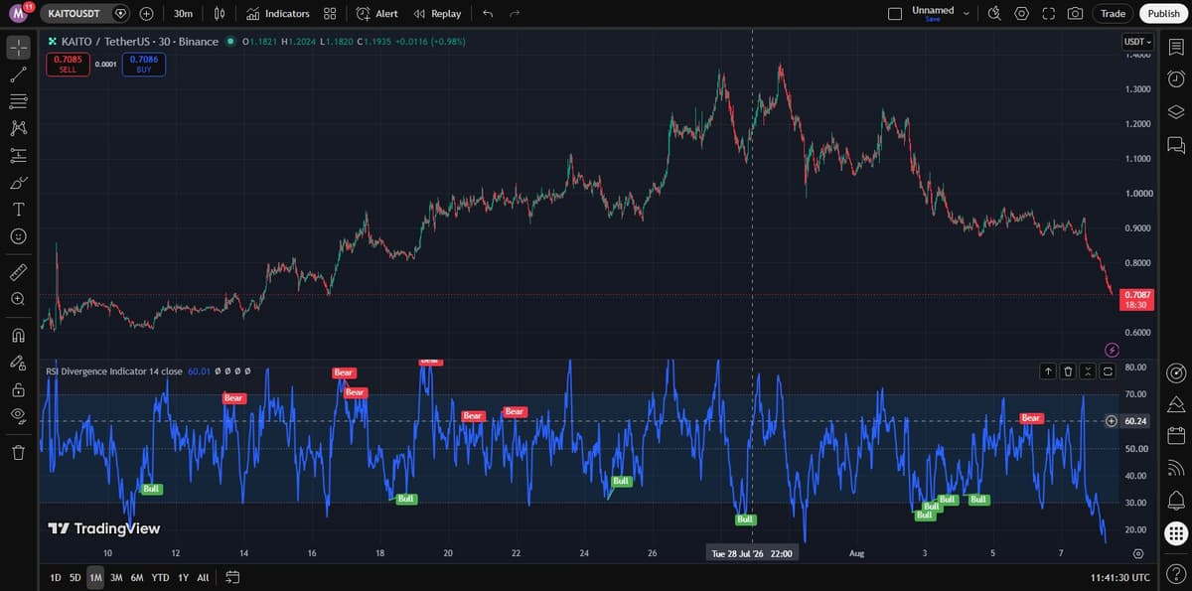Image resolution: width=1192 pixels, height=591 pixels.
Task: Take a chart snapshot with camera icon
Action: click(x=1075, y=14)
